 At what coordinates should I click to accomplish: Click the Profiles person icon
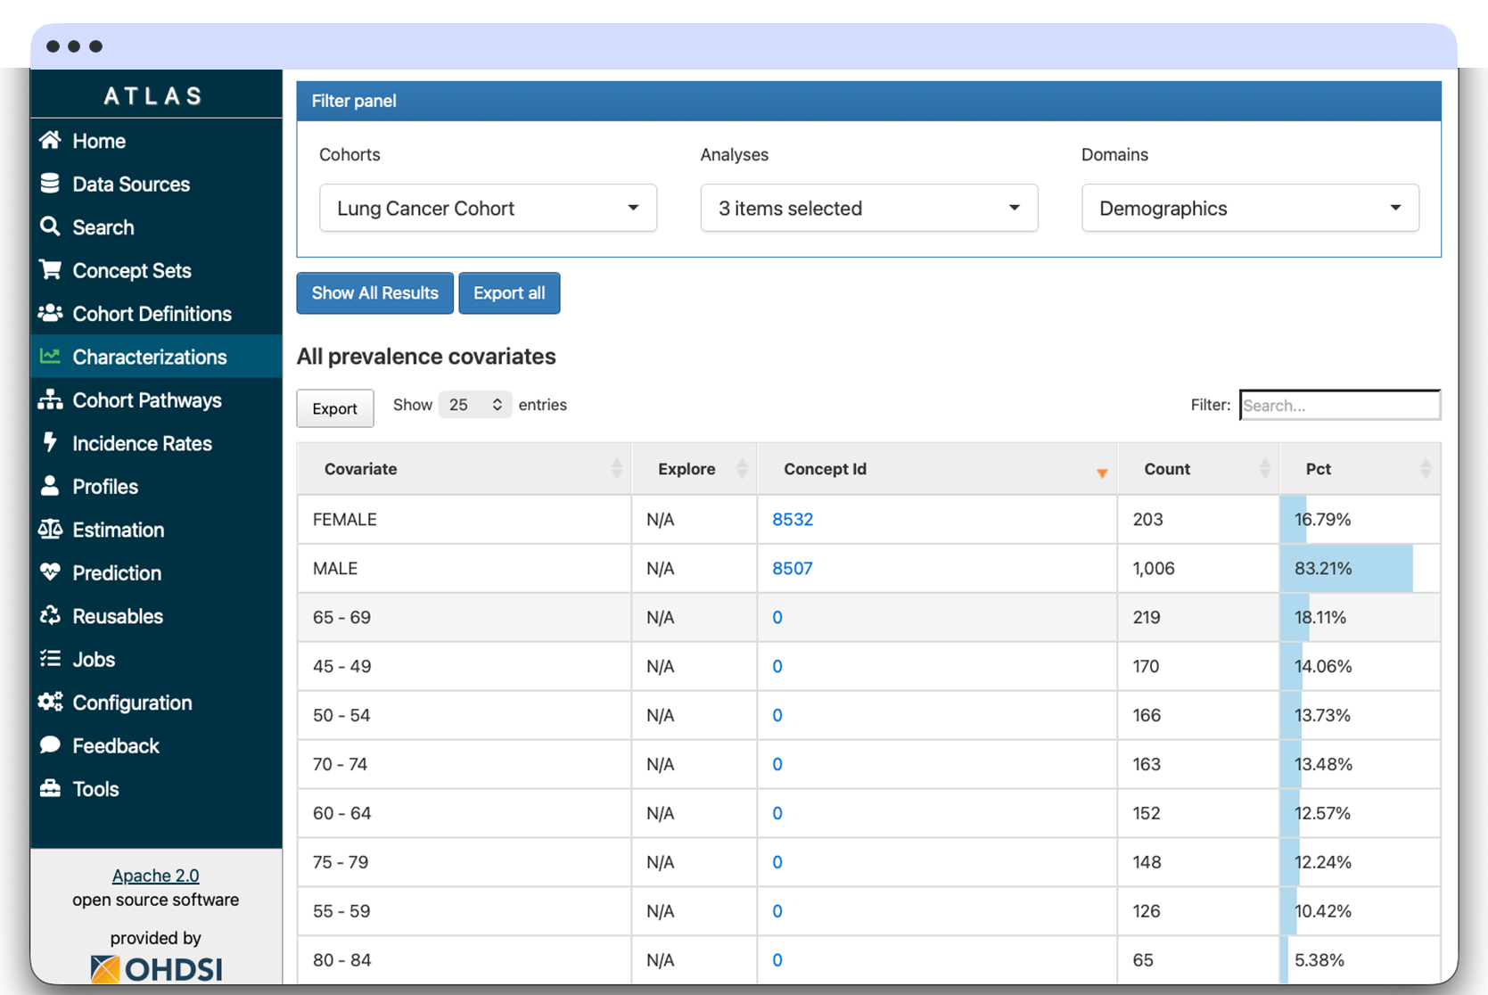click(50, 486)
